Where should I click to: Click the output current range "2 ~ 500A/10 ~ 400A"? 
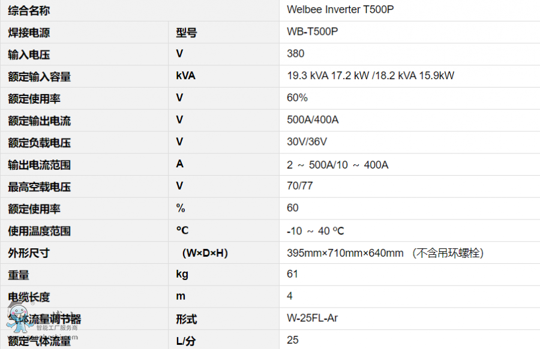click(337, 164)
